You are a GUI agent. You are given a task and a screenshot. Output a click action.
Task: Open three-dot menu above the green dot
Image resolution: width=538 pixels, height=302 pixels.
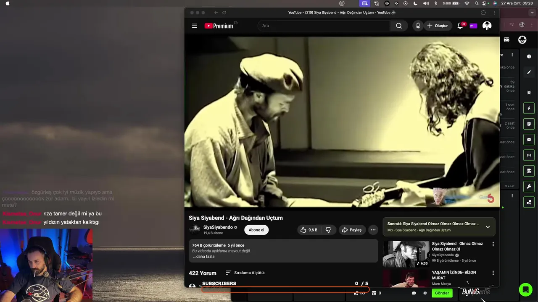[x=512, y=196]
